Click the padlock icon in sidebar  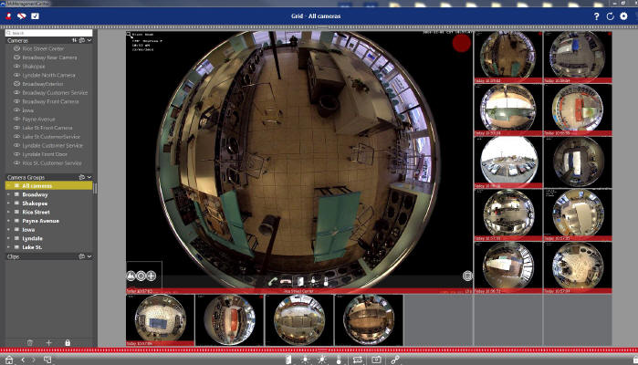68,342
